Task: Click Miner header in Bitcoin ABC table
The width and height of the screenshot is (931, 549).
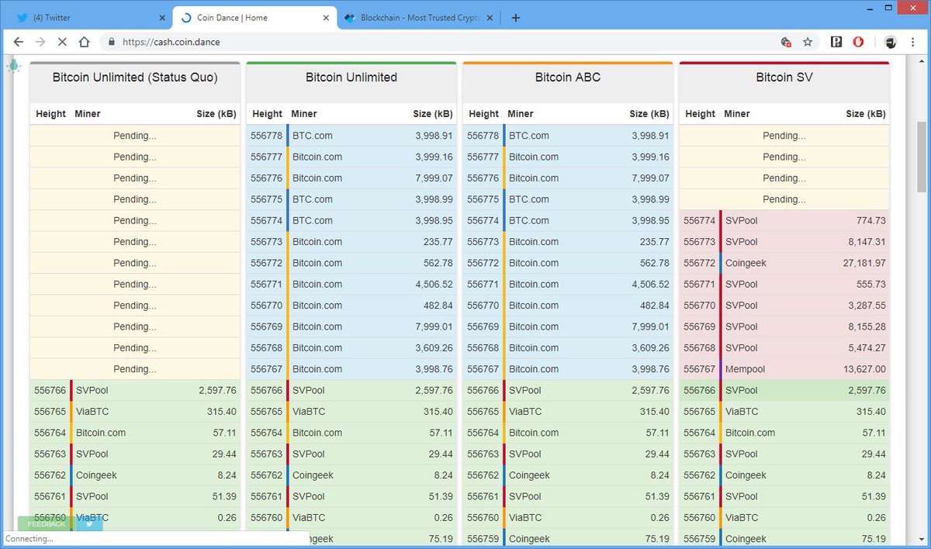Action: (521, 114)
